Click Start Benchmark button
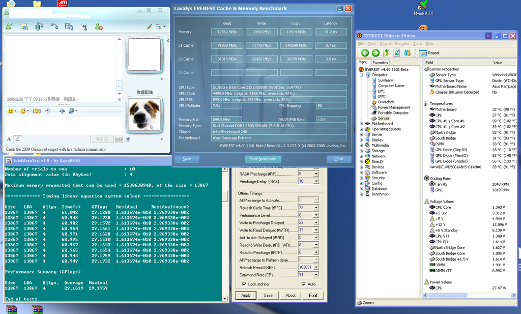521x314 pixels. (x=263, y=159)
